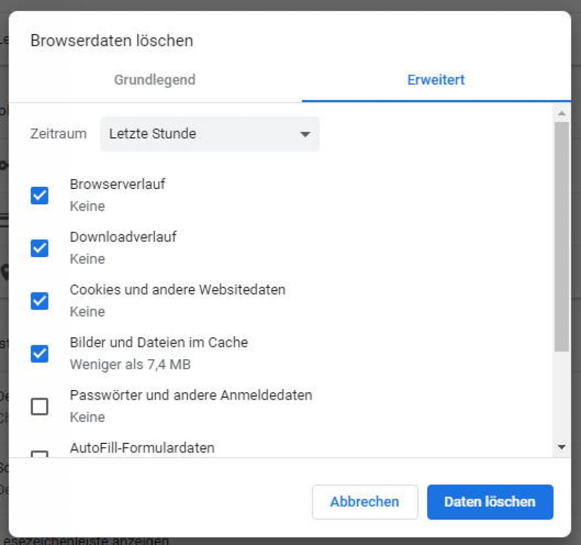This screenshot has width=581, height=545.
Task: Click the 'Weniger als 7,4 MB' text
Action: pyautogui.click(x=130, y=365)
